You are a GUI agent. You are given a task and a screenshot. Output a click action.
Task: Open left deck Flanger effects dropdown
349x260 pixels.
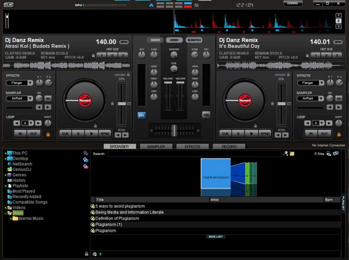point(30,83)
